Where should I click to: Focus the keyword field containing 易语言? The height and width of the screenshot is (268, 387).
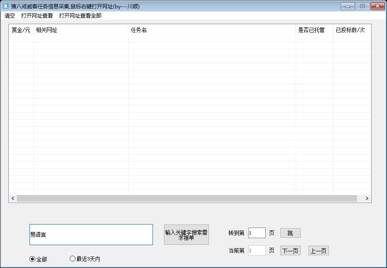(x=91, y=235)
